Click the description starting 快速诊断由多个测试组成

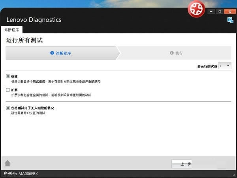(x=56, y=81)
